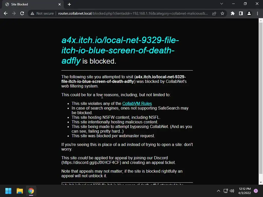This screenshot has height=197, width=263.
Task: Select the Site Blocked tab
Action: click(x=33, y=5)
